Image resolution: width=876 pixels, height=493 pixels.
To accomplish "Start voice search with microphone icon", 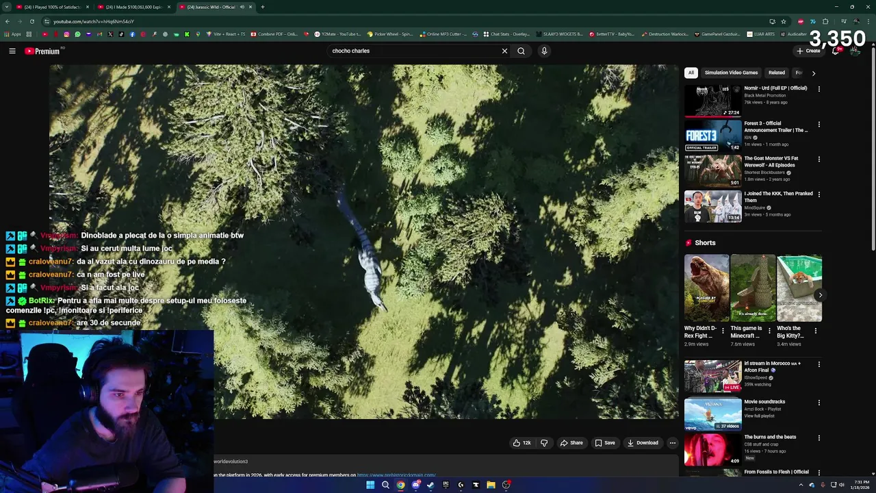I will pyautogui.click(x=544, y=51).
